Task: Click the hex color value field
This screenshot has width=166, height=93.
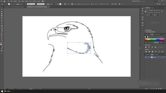Action: click(x=162, y=37)
